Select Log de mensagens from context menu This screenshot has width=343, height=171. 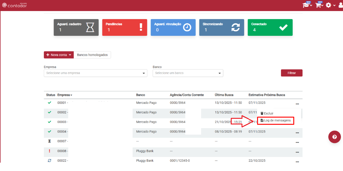pos(275,121)
